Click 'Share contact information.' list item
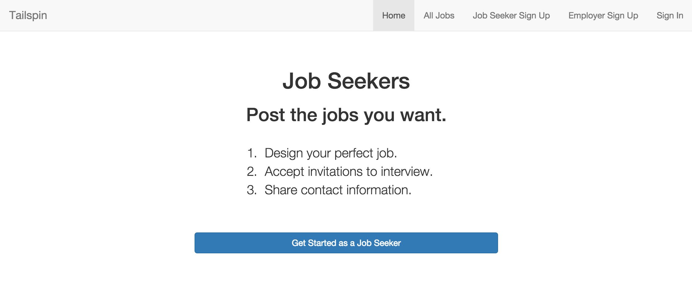The width and height of the screenshot is (692, 289). pyautogui.click(x=338, y=190)
